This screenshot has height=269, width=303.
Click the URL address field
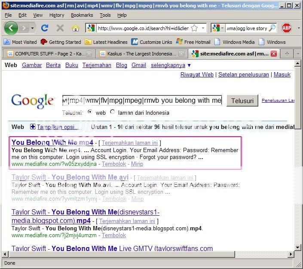(143, 28)
